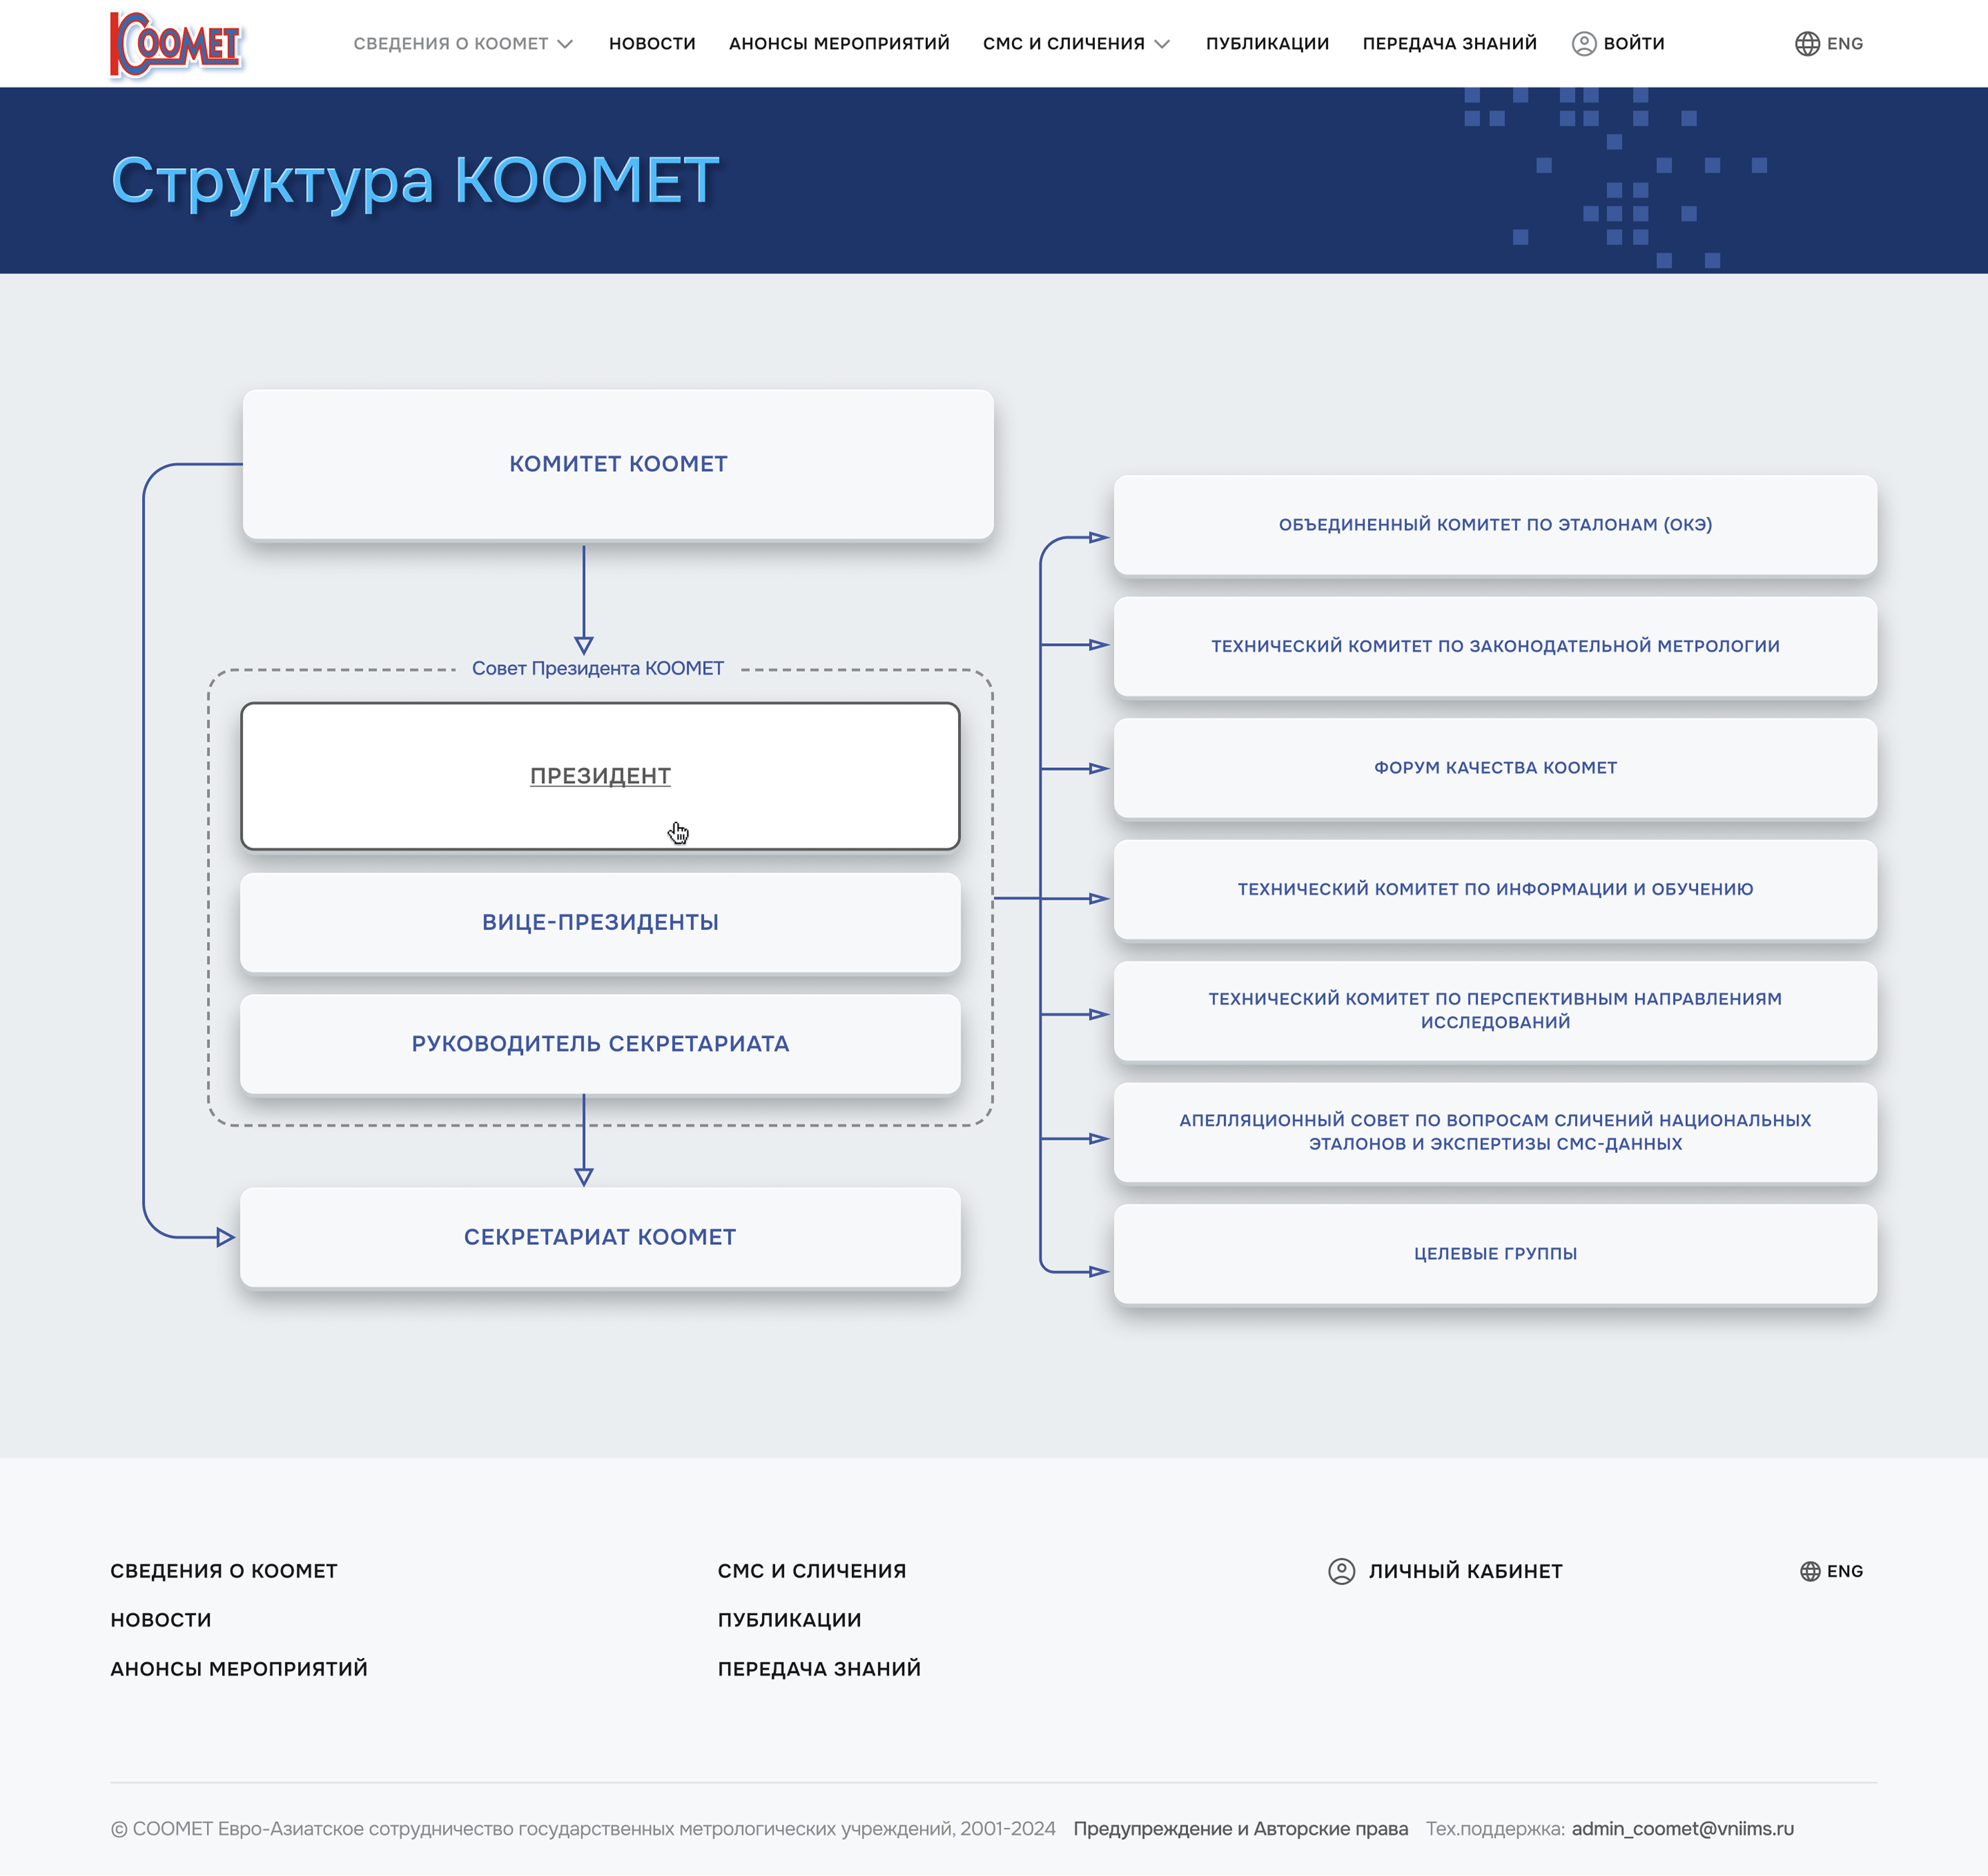Click ВОЙТИ to log in

coord(1634,43)
